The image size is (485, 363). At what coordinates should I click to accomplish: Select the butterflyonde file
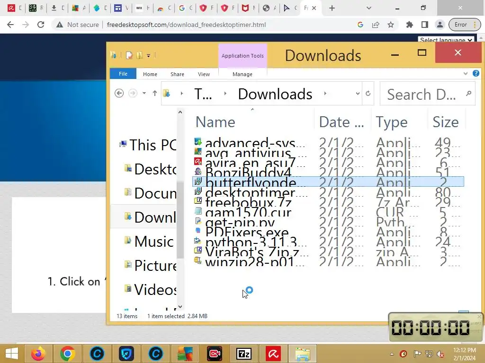[328, 181]
